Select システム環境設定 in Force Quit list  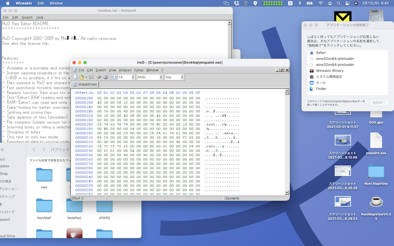pyautogui.click(x=347, y=77)
